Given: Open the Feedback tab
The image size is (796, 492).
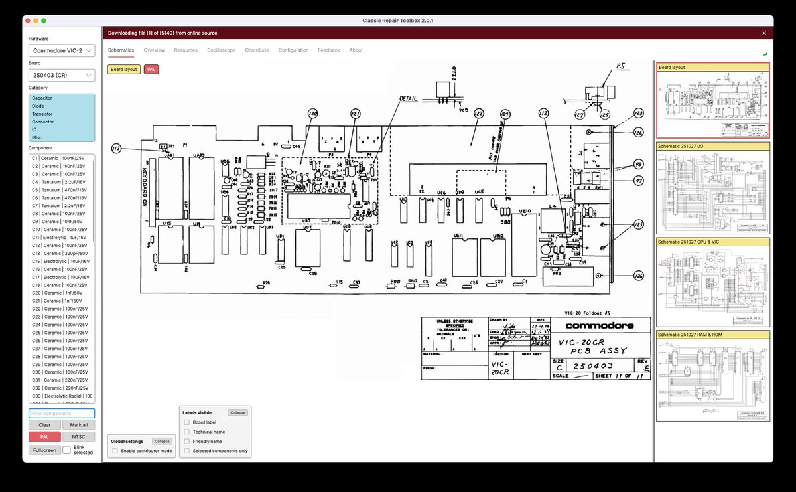Looking at the screenshot, I should click(x=329, y=50).
